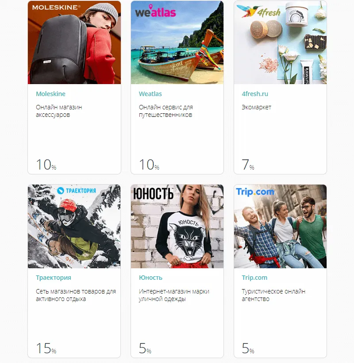Click the Траектория logo on snowboarder image
354x363 pixels.
77,190
